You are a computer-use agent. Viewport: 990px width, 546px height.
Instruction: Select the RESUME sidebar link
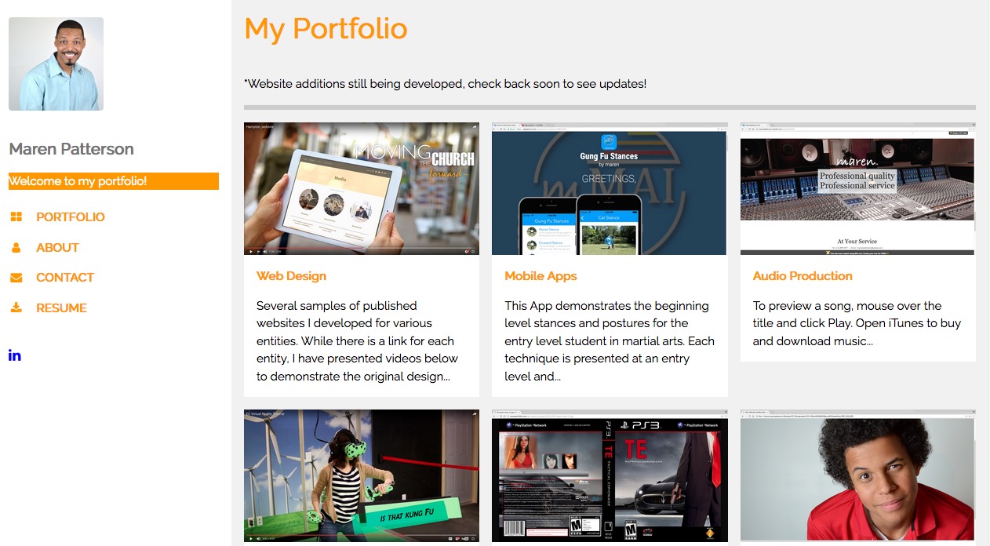tap(61, 308)
